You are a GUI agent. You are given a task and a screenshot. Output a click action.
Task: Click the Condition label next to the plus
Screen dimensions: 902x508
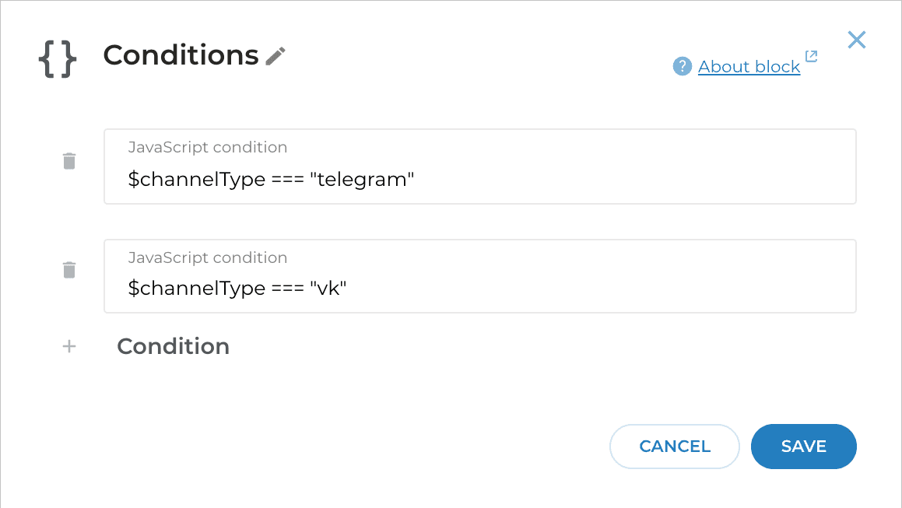coord(173,346)
